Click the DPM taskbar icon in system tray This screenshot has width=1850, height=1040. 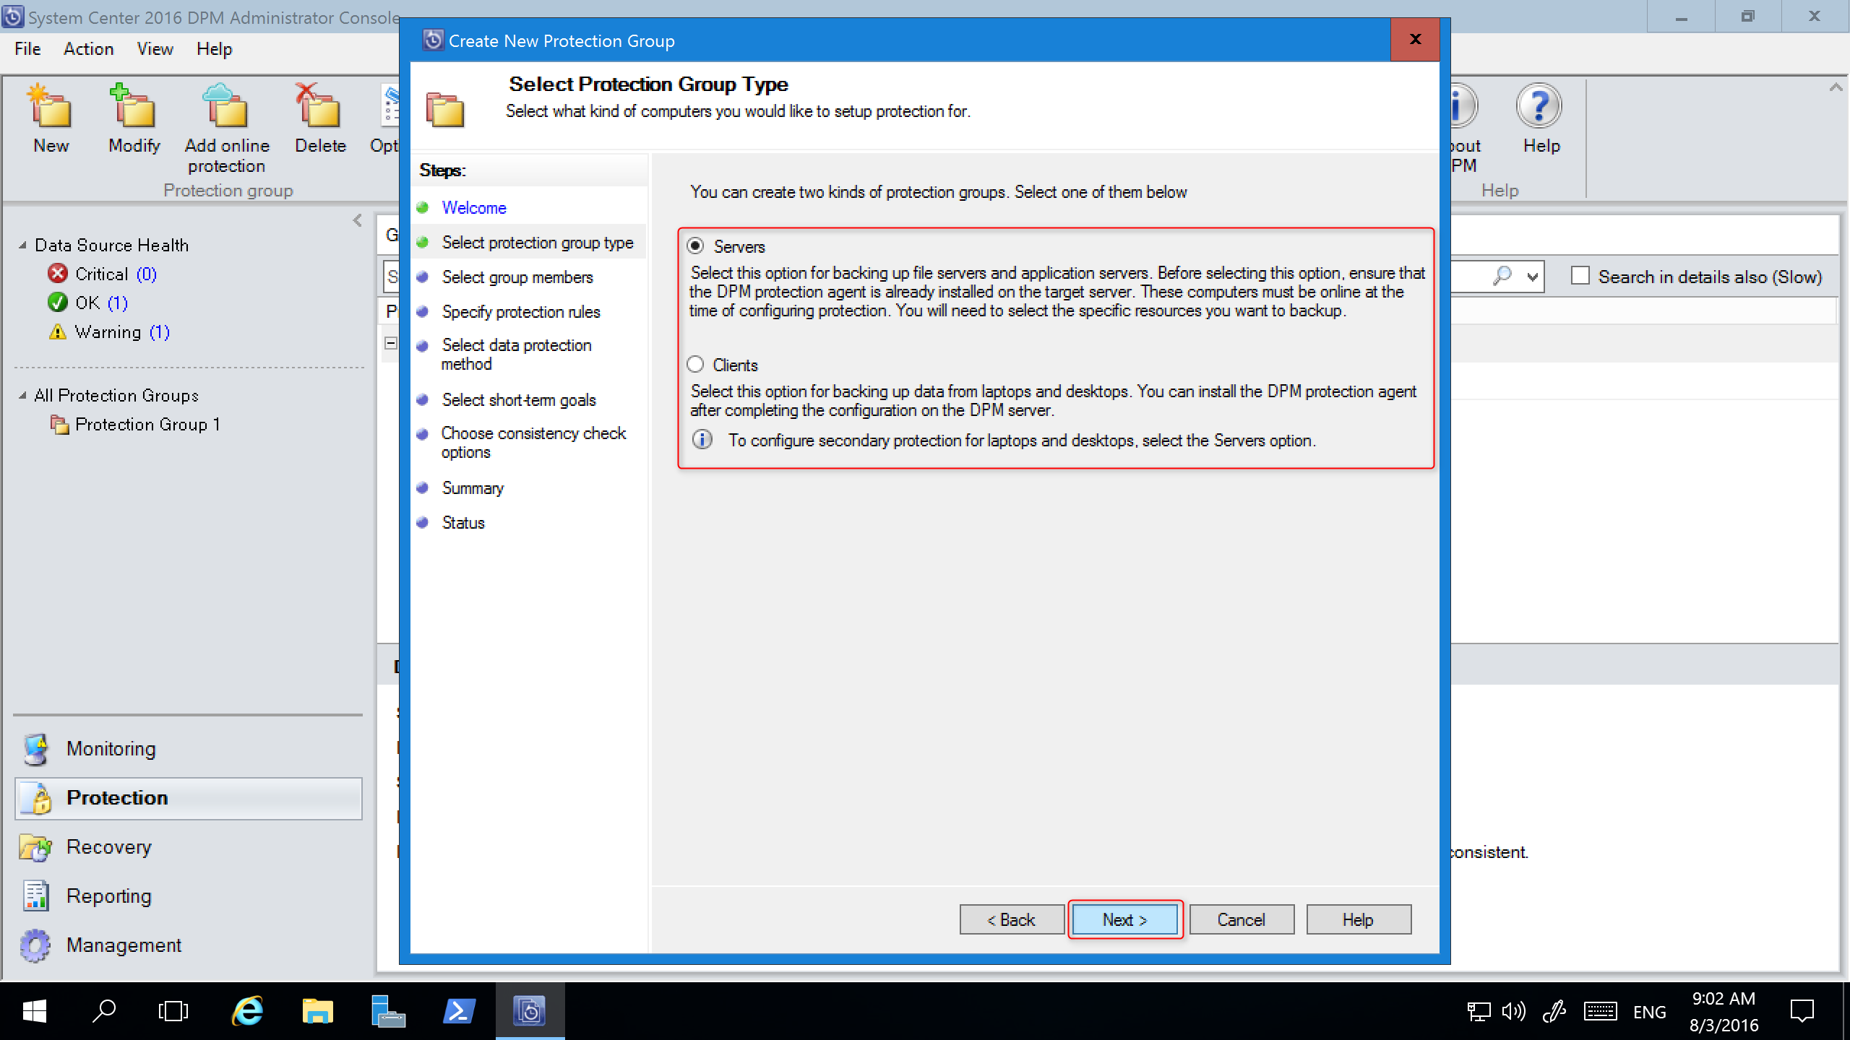(530, 1010)
